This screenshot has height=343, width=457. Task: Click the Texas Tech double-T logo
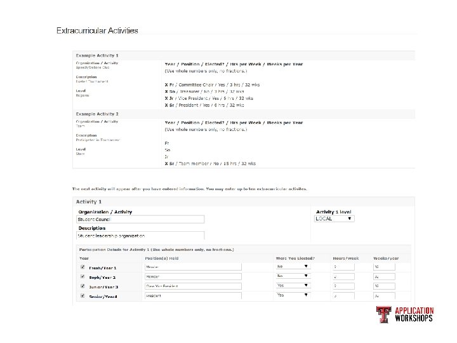383,314
